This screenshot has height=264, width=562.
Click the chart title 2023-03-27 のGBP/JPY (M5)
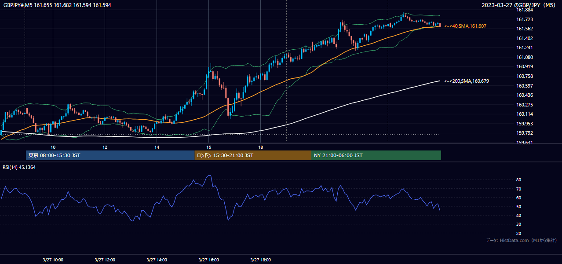[x=519, y=5]
